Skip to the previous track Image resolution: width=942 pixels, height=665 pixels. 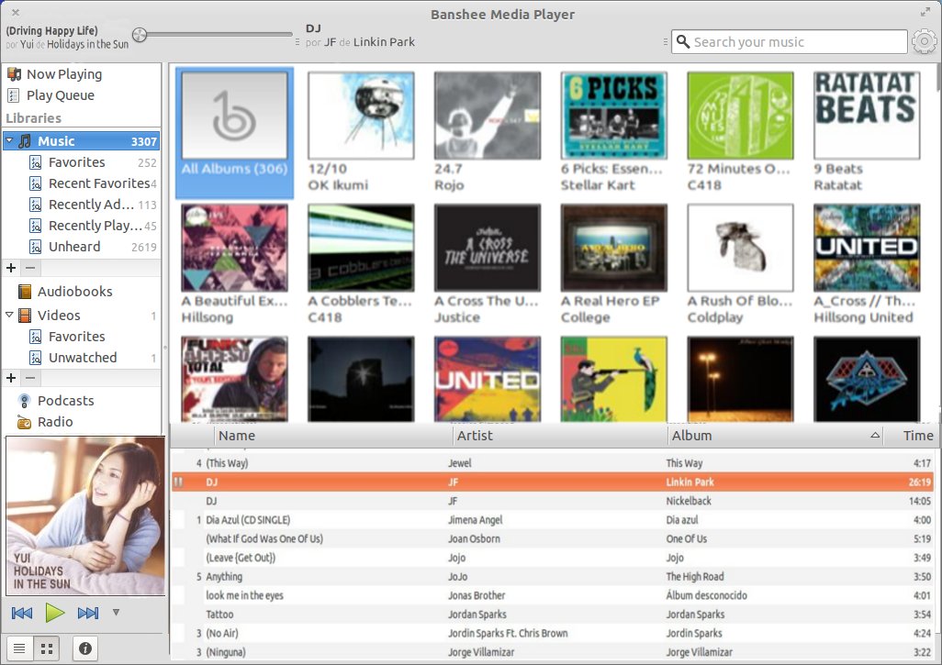(22, 613)
